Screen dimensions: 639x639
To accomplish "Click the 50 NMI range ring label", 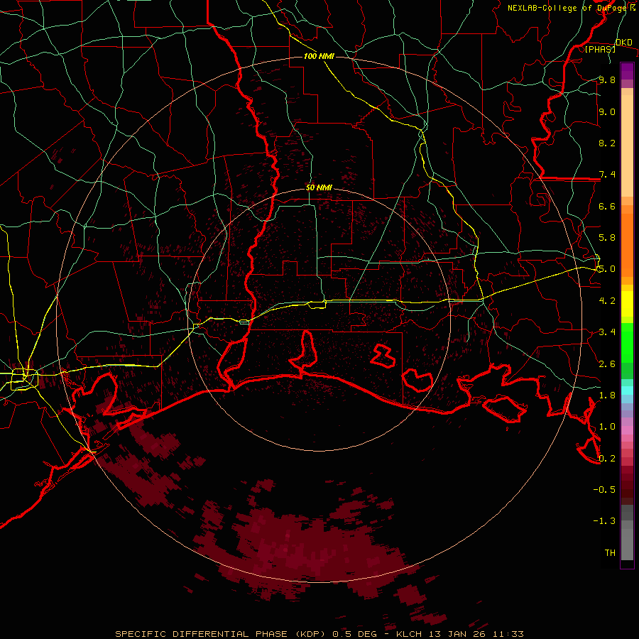I will coord(319,188).
